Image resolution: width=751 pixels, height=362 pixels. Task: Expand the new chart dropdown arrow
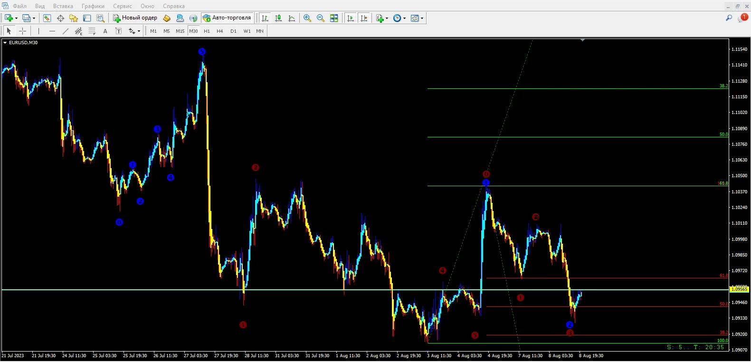coord(16,18)
